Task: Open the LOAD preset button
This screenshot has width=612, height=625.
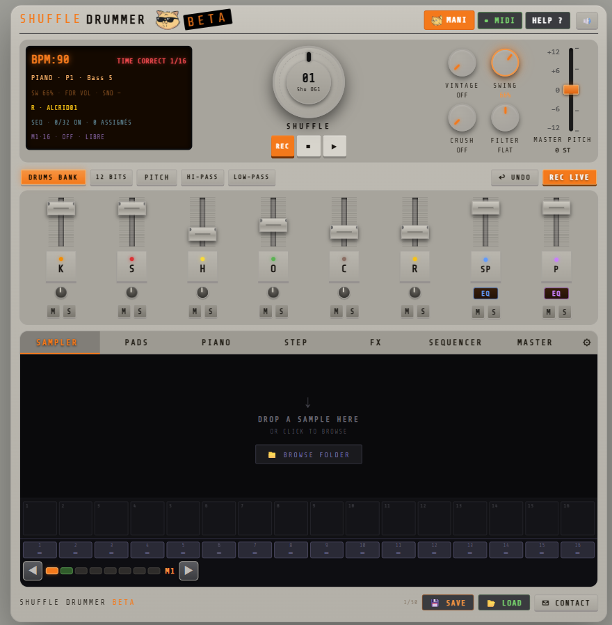Action: click(x=504, y=603)
